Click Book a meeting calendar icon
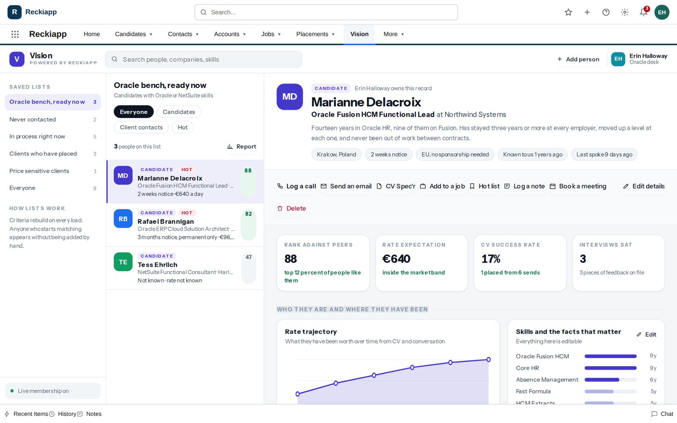 tap(553, 186)
